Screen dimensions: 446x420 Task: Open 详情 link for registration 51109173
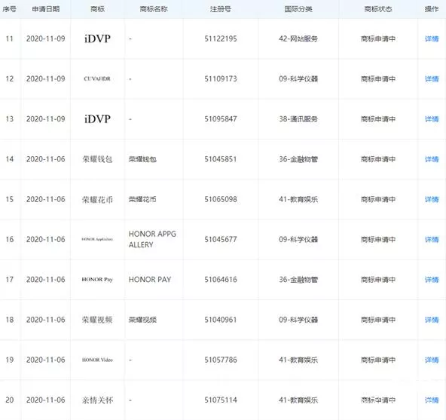point(432,79)
